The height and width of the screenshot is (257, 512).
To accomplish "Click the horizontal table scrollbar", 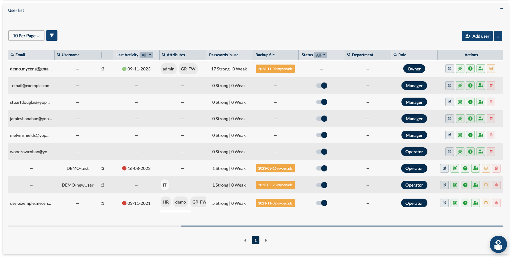I will pos(342,226).
